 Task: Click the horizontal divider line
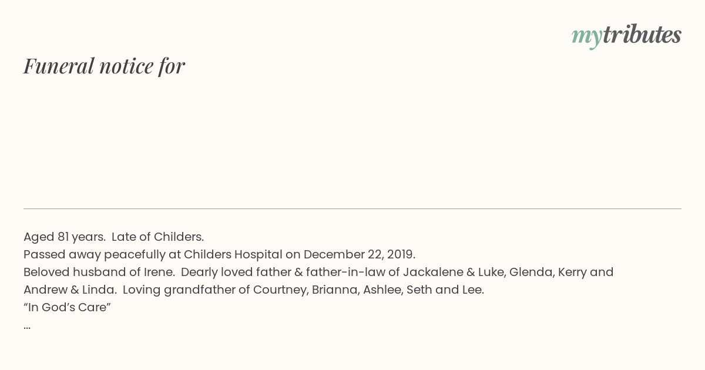click(352, 208)
